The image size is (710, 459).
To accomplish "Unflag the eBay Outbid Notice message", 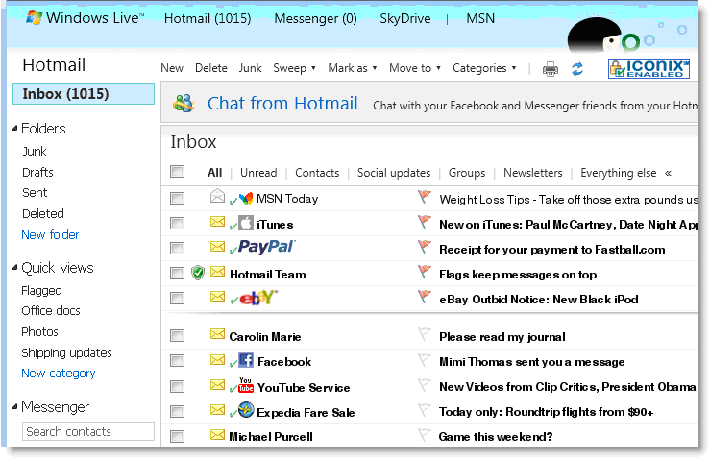I will (x=425, y=297).
